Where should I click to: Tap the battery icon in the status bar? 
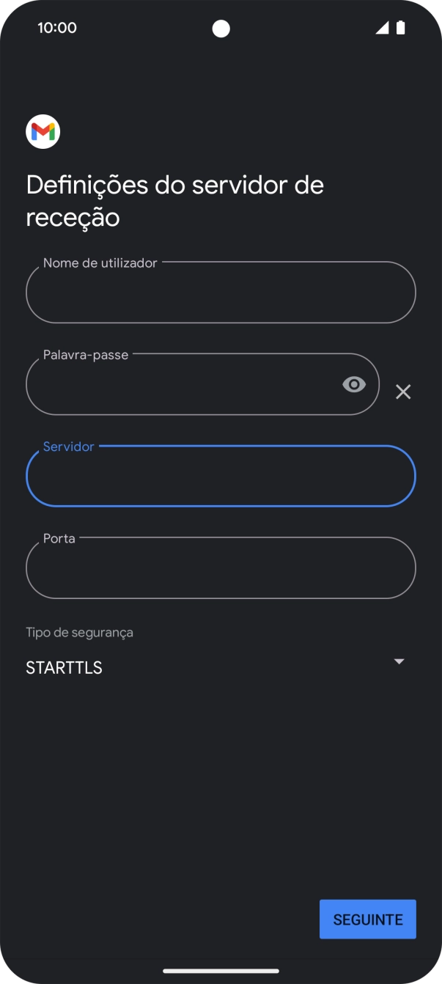(400, 28)
